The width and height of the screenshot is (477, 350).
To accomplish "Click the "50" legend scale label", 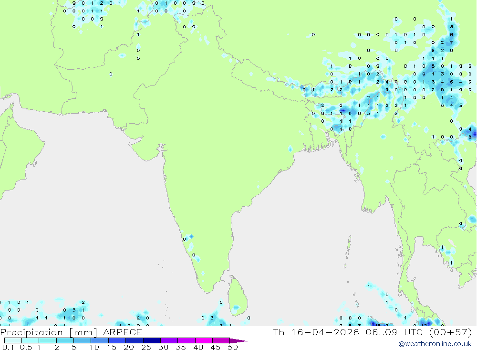I will coord(233,347).
